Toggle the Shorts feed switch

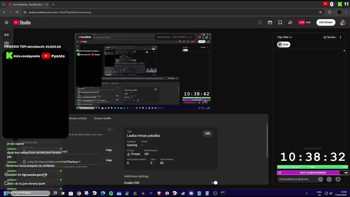tap(110, 129)
